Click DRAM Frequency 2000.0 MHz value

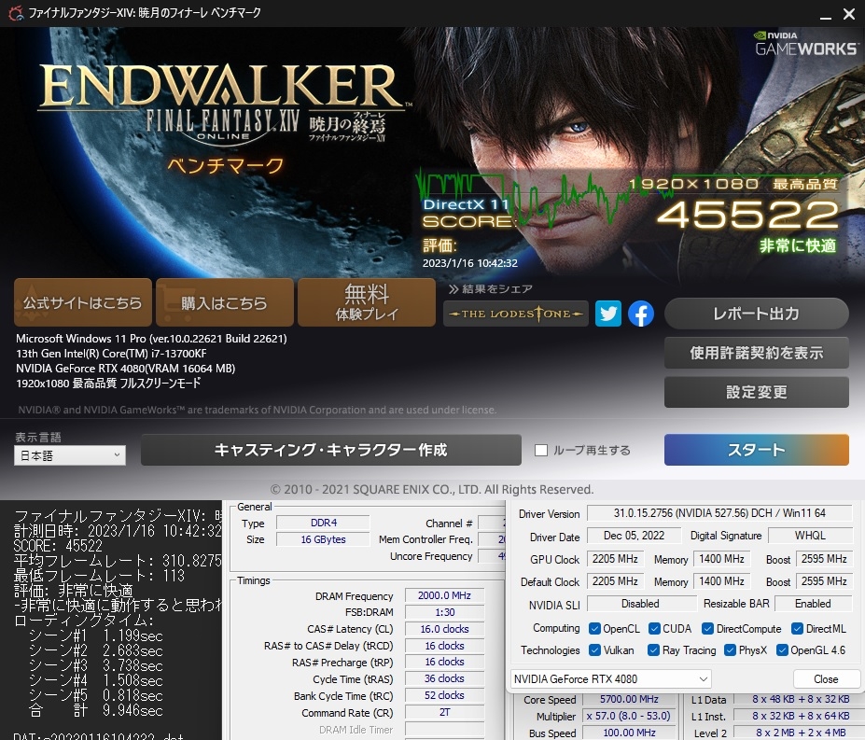(x=444, y=595)
